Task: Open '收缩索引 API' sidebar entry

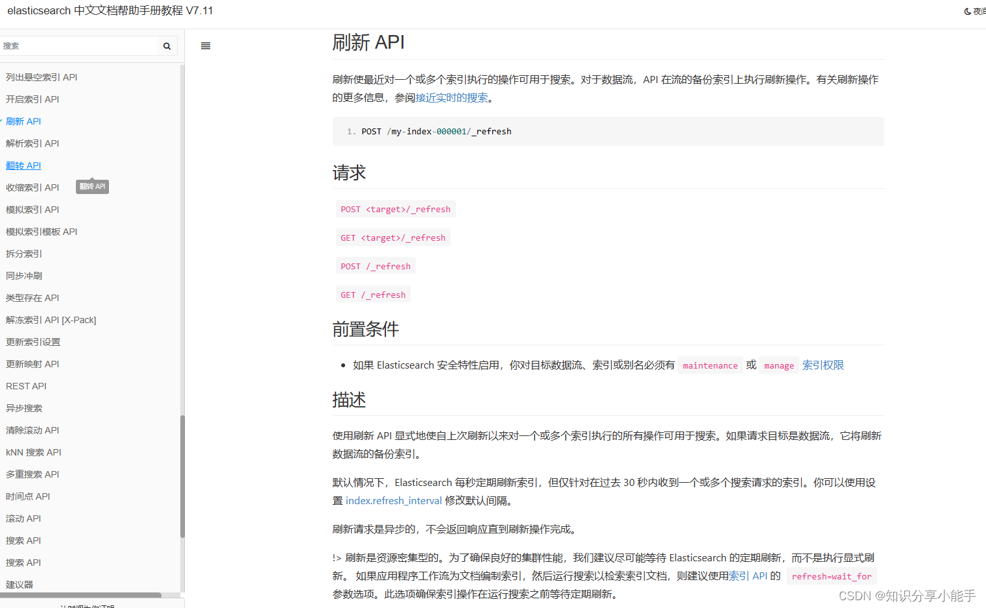Action: [x=32, y=188]
